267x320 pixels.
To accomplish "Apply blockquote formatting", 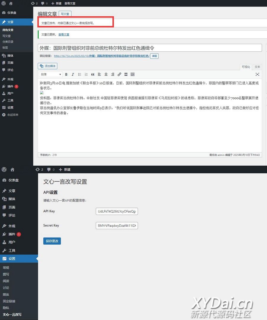I will (93, 75).
